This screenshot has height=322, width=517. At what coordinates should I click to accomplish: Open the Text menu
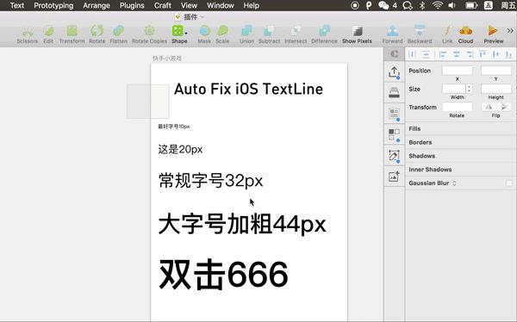[17, 5]
